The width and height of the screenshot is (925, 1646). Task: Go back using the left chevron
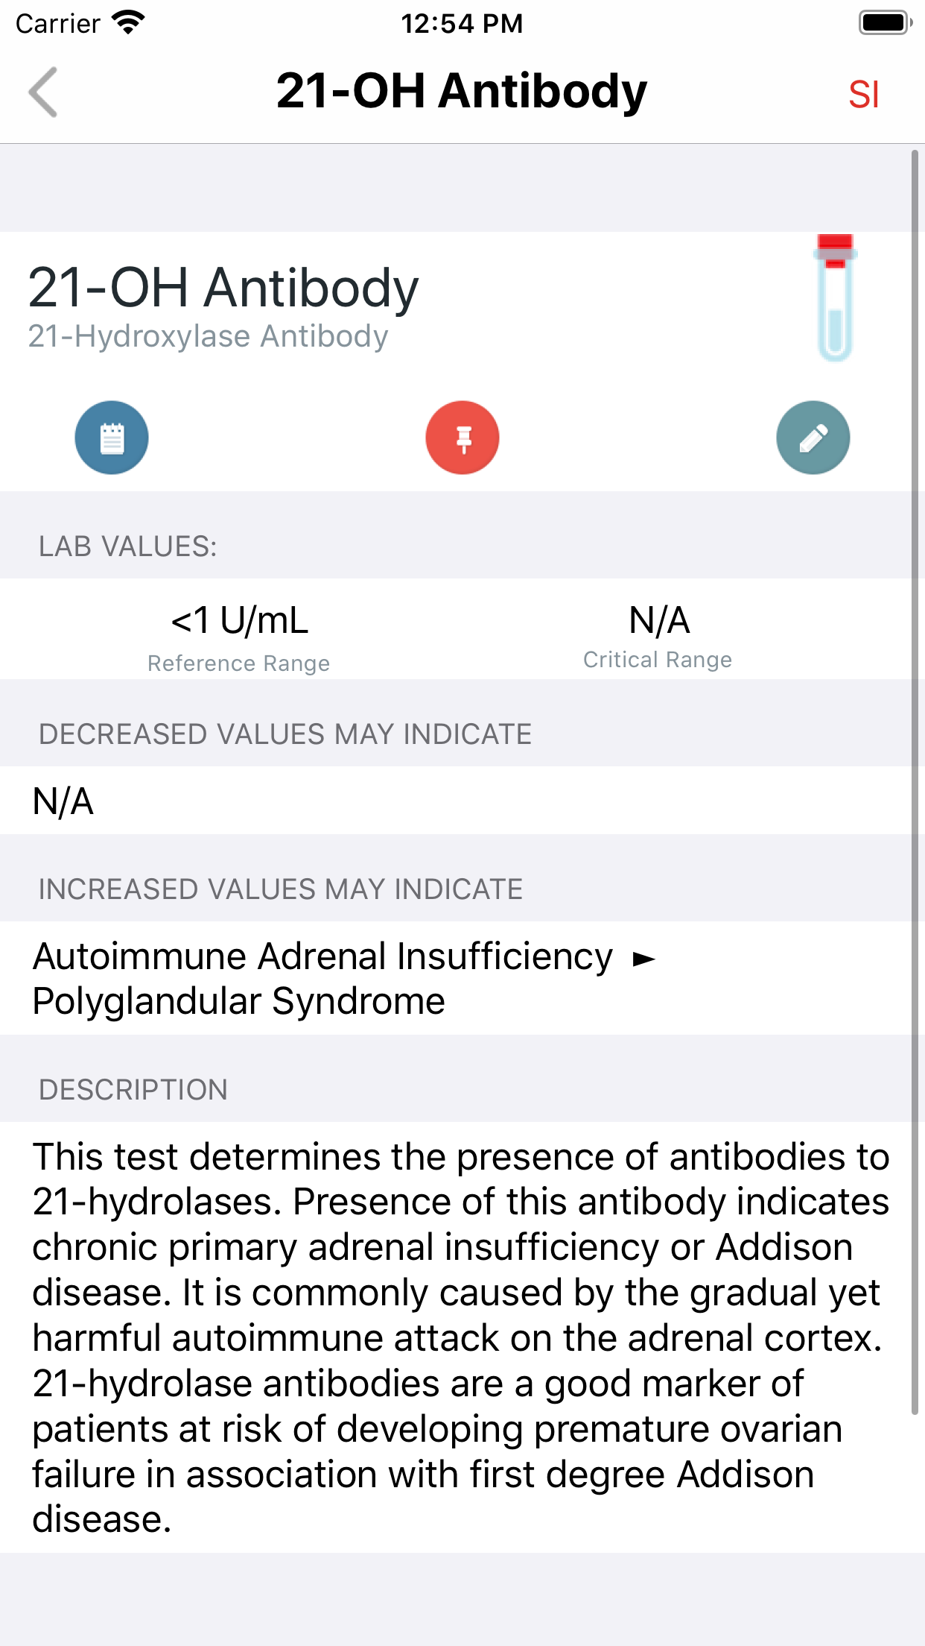click(43, 92)
